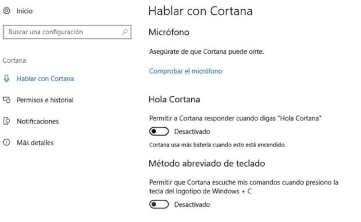Click the Más detalles info icon
Image resolution: width=361 pixels, height=222 pixels.
coord(6,143)
